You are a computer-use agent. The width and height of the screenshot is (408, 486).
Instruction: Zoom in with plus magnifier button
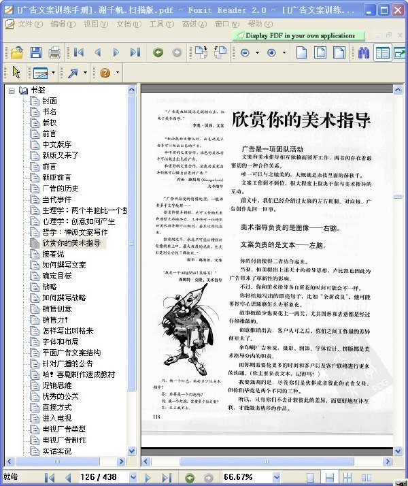pyautogui.click(x=271, y=52)
